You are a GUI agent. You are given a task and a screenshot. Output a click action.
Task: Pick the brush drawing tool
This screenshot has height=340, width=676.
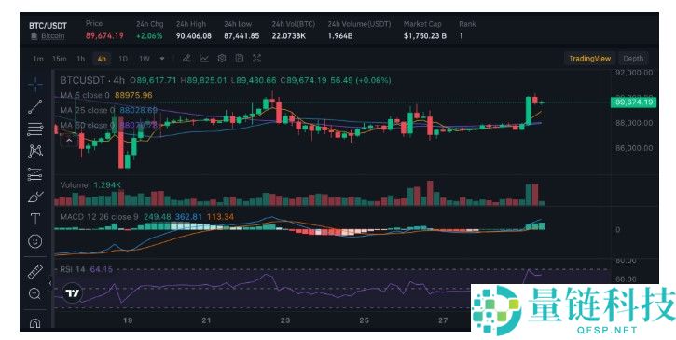pos(35,197)
